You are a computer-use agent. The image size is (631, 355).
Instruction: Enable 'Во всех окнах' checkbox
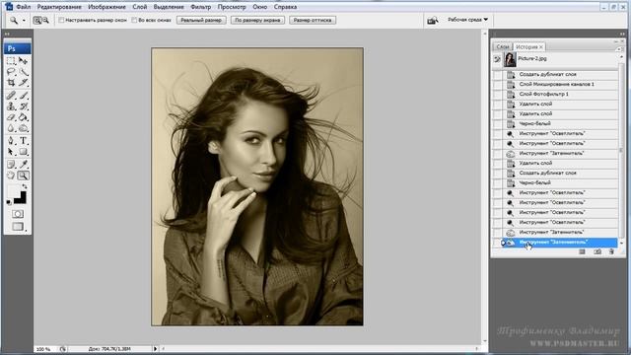134,20
